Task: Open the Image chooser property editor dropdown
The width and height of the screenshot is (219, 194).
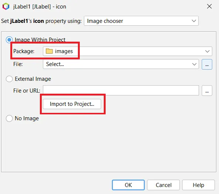Action: coord(141,21)
